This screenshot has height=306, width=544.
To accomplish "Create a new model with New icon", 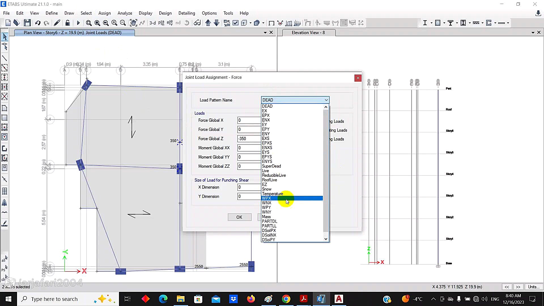I will 8,23.
